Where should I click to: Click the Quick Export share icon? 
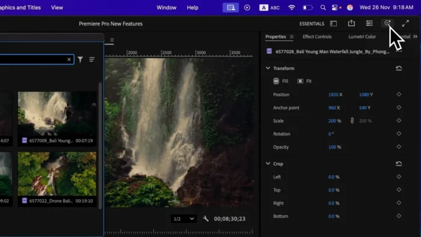tap(351, 23)
